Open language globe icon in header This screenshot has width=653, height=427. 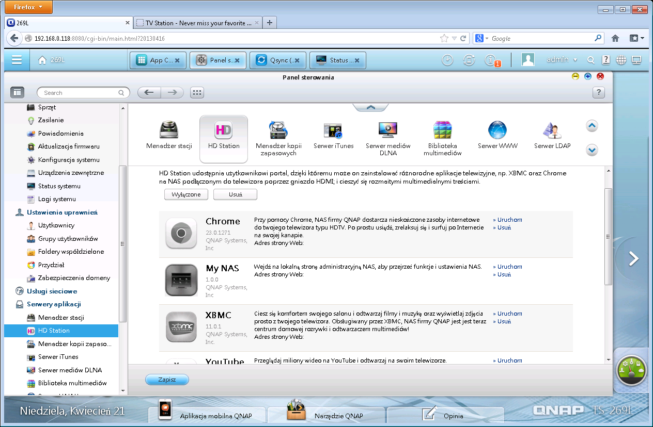point(621,60)
